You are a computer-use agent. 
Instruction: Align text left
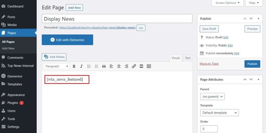coord(111,66)
